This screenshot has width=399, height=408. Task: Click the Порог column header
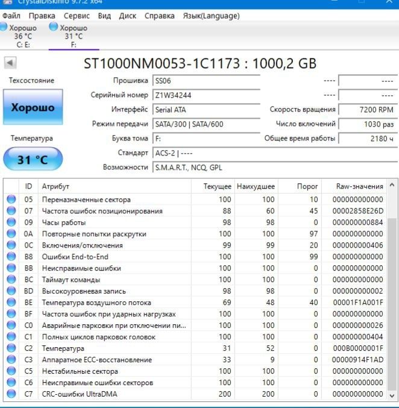(x=300, y=186)
